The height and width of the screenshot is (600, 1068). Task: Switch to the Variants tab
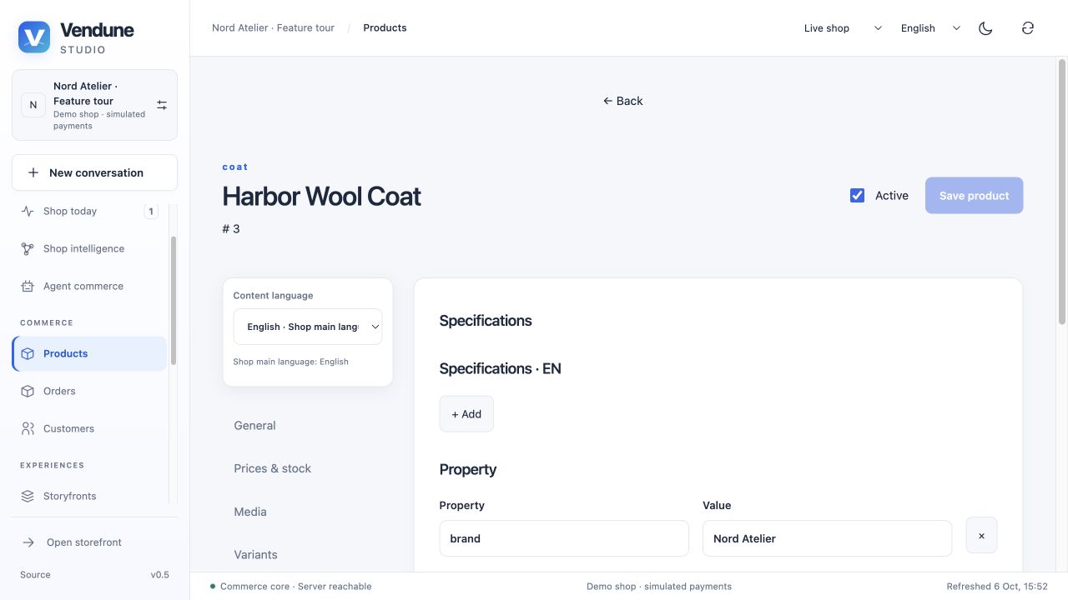point(308,554)
